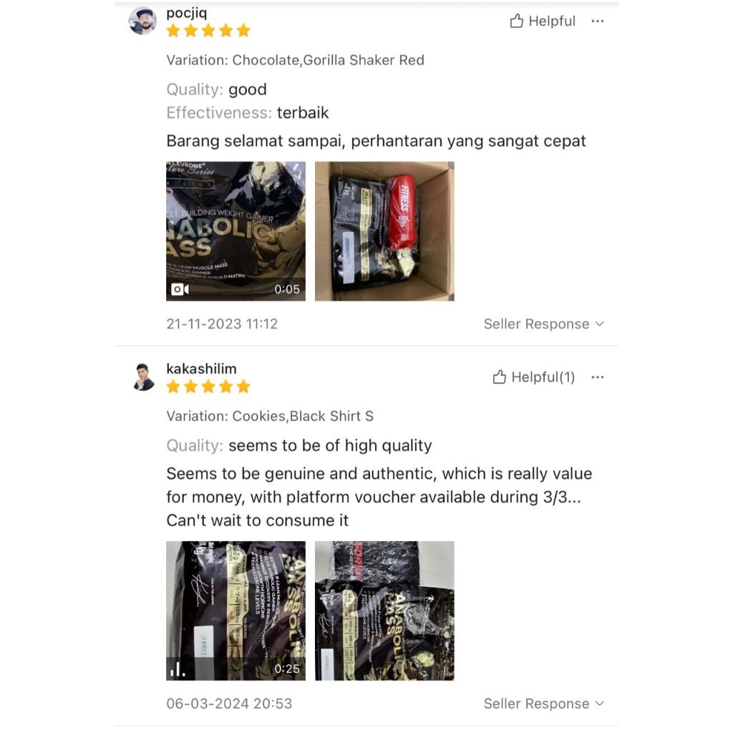Viewport: 733px width, 733px height.
Task: Like kakashilim's review with Helpful thumbs-up
Action: [534, 377]
